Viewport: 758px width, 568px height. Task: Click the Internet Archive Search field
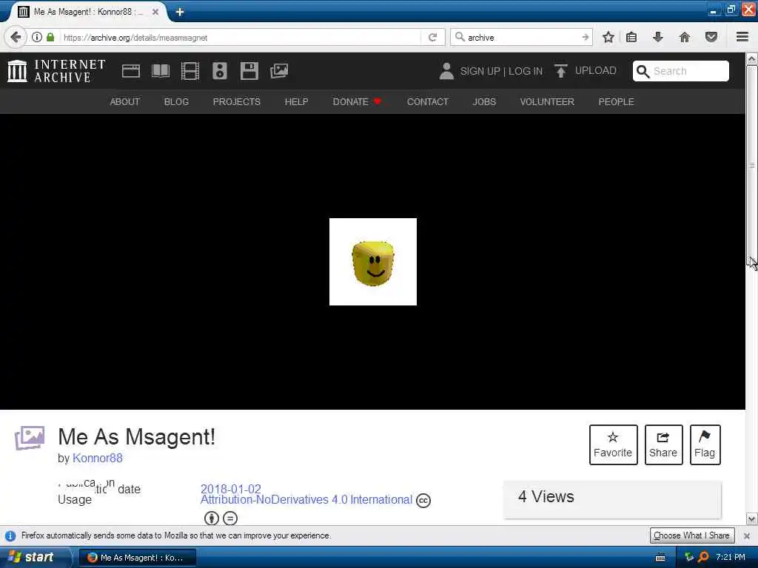point(681,71)
